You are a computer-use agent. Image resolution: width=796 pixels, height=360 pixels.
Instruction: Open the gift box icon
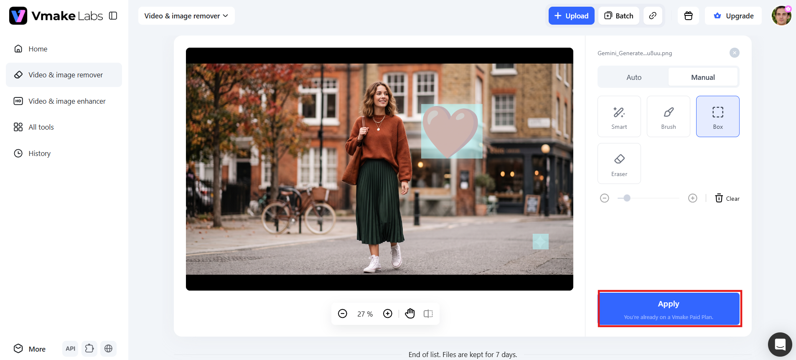tap(688, 16)
